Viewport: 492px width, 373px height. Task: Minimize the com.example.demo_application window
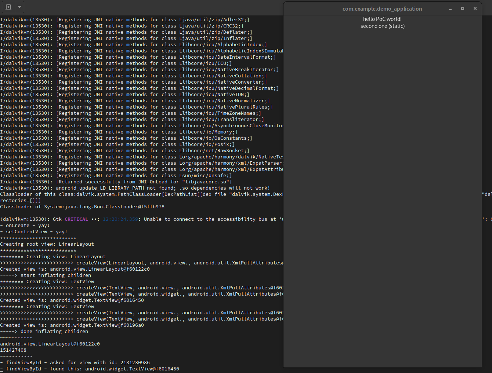[x=450, y=9]
